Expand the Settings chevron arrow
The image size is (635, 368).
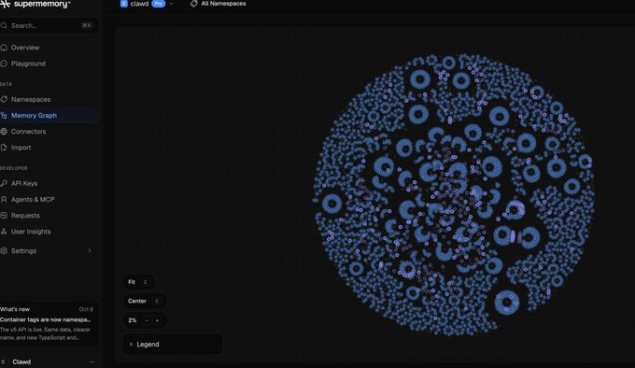(90, 251)
